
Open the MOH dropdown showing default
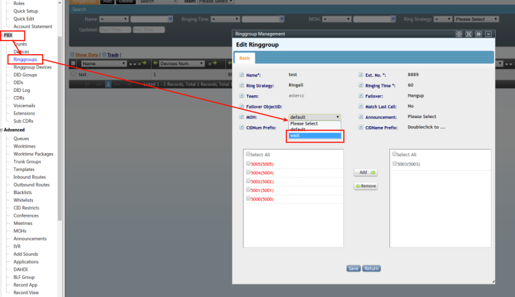pyautogui.click(x=314, y=117)
